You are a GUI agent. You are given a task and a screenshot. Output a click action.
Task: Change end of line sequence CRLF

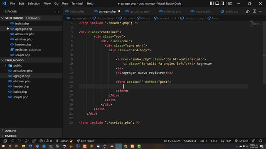pos(214,141)
